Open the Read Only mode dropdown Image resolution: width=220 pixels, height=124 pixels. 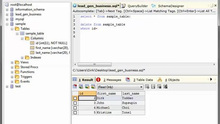(x=141, y=87)
